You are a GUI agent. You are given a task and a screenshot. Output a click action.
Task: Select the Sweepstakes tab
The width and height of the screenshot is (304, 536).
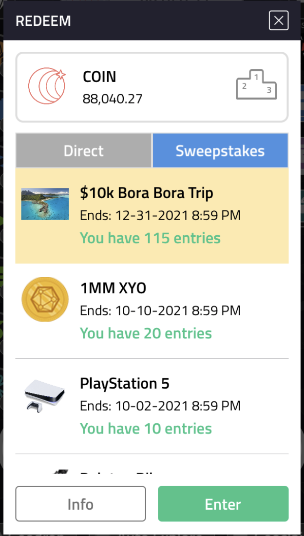pos(220,151)
